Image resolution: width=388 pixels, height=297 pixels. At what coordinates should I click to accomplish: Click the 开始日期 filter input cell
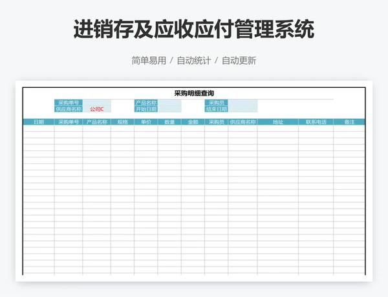tap(169, 109)
